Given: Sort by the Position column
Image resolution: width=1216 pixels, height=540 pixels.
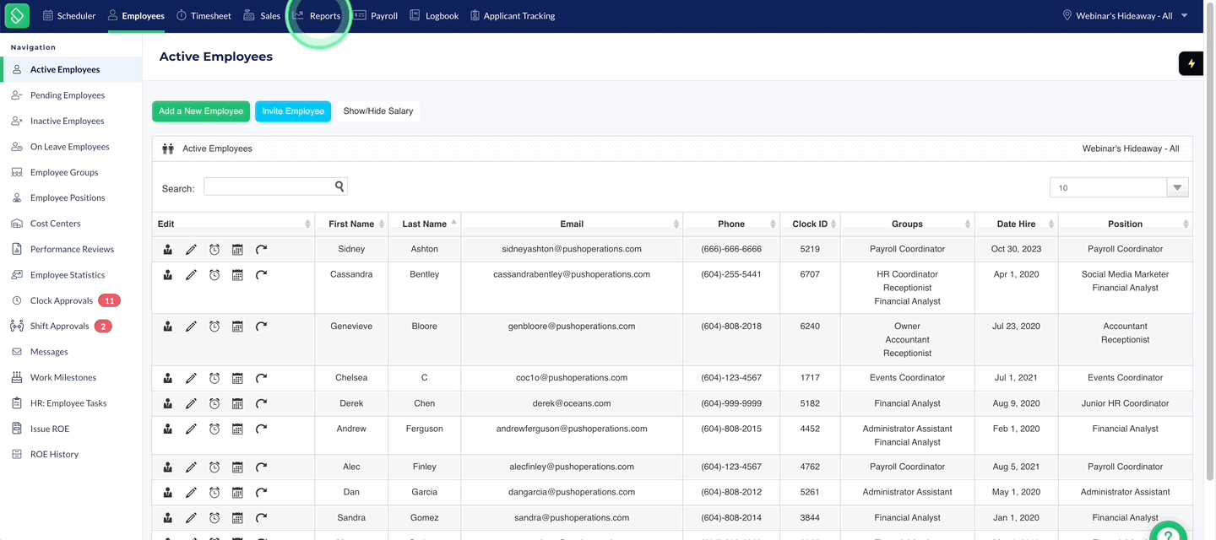Looking at the screenshot, I should click(1125, 224).
